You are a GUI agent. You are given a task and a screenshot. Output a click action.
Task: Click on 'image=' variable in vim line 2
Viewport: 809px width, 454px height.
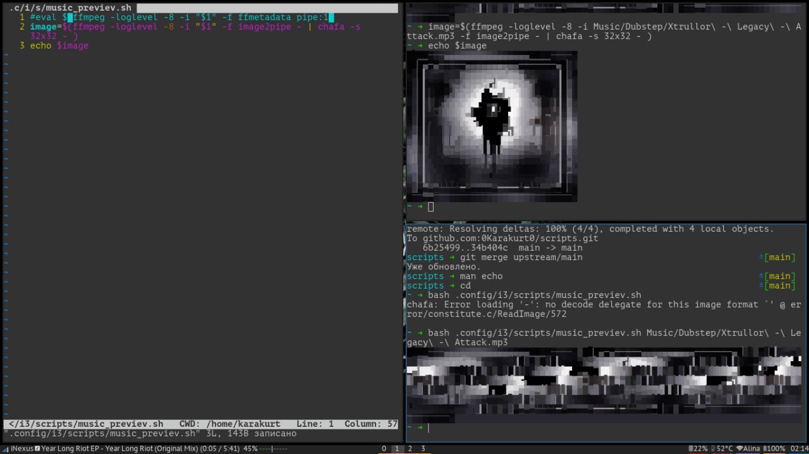46,27
